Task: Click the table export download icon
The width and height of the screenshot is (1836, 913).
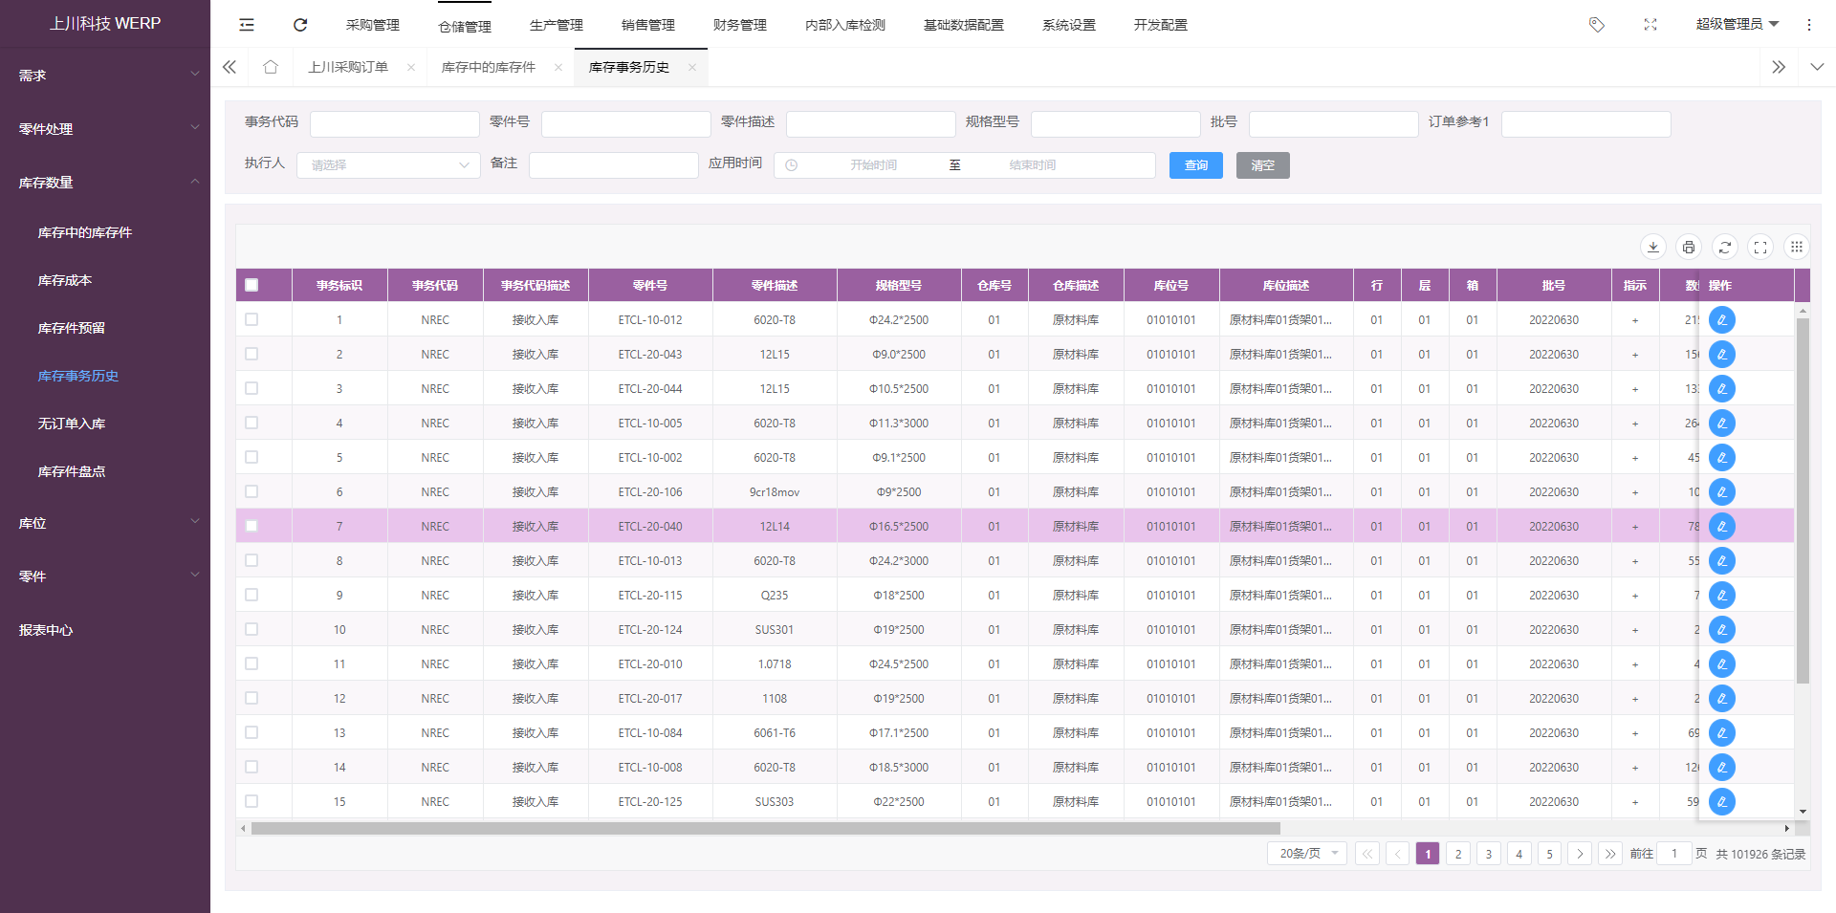Action: (1653, 247)
